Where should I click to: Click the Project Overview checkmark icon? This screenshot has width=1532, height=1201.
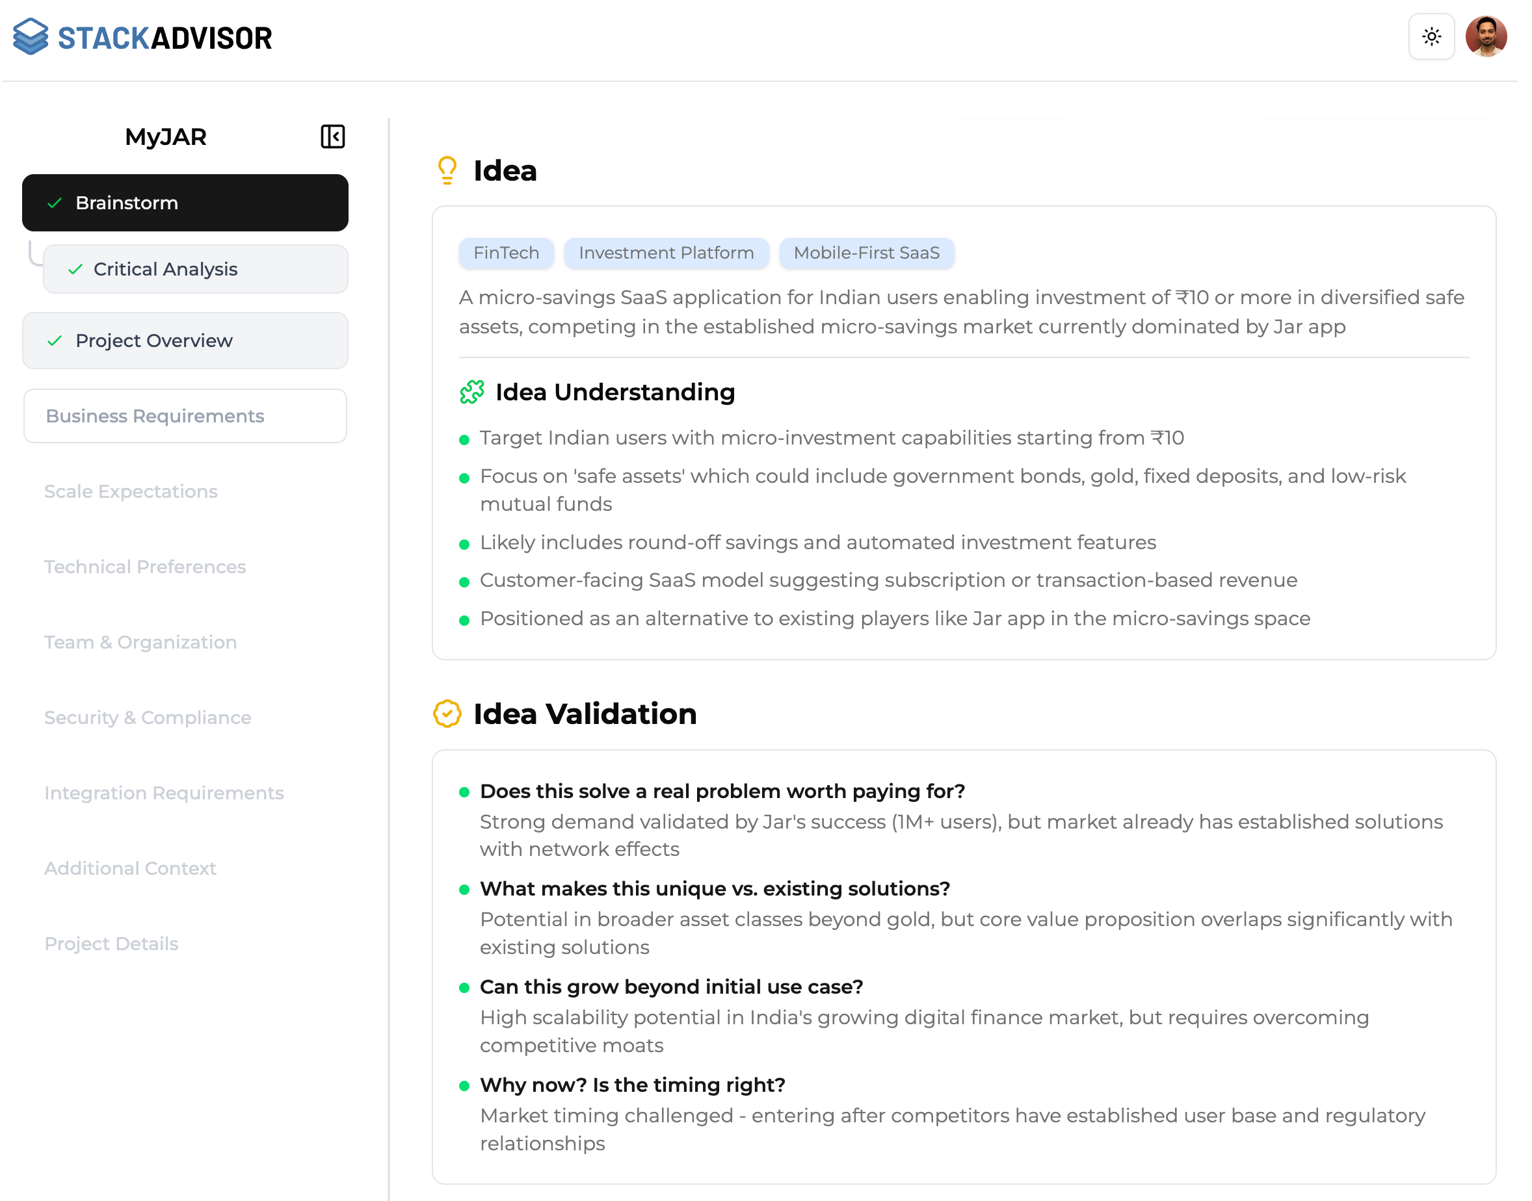coord(55,341)
